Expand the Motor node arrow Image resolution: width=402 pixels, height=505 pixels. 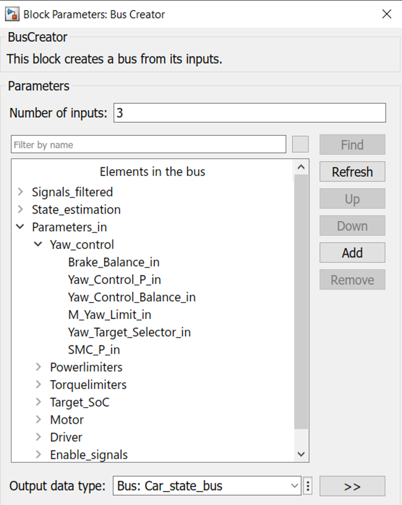click(39, 419)
